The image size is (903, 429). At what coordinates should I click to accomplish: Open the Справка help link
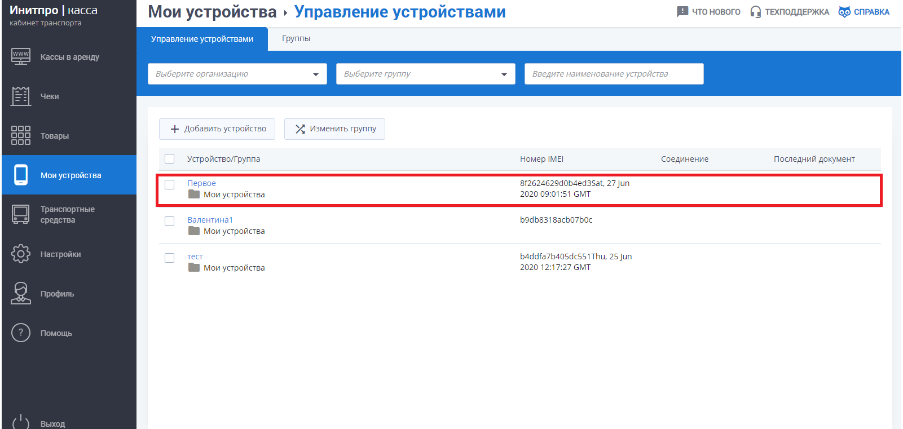[864, 12]
